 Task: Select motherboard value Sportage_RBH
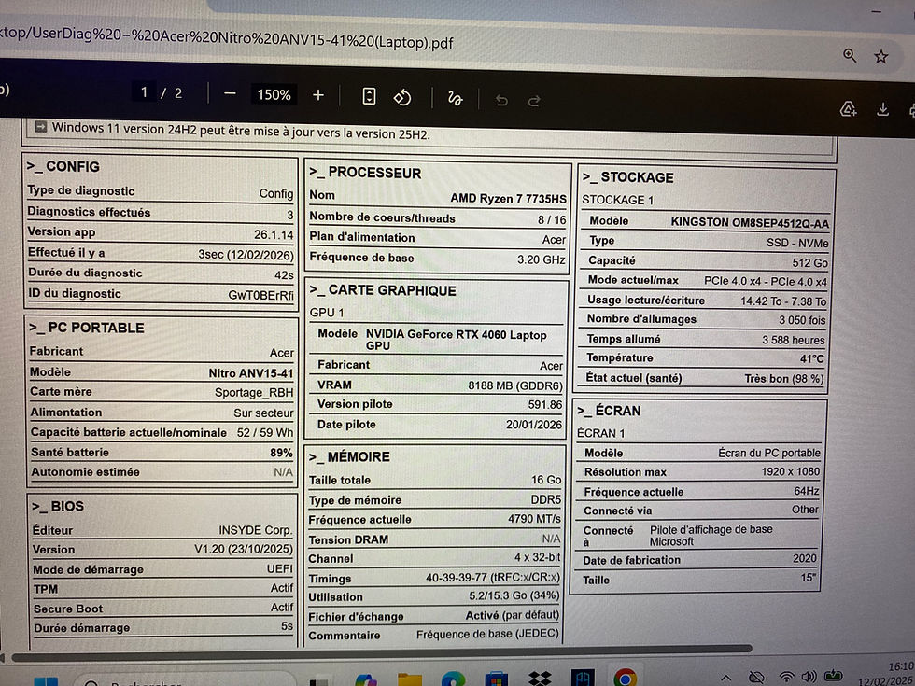pyautogui.click(x=254, y=393)
